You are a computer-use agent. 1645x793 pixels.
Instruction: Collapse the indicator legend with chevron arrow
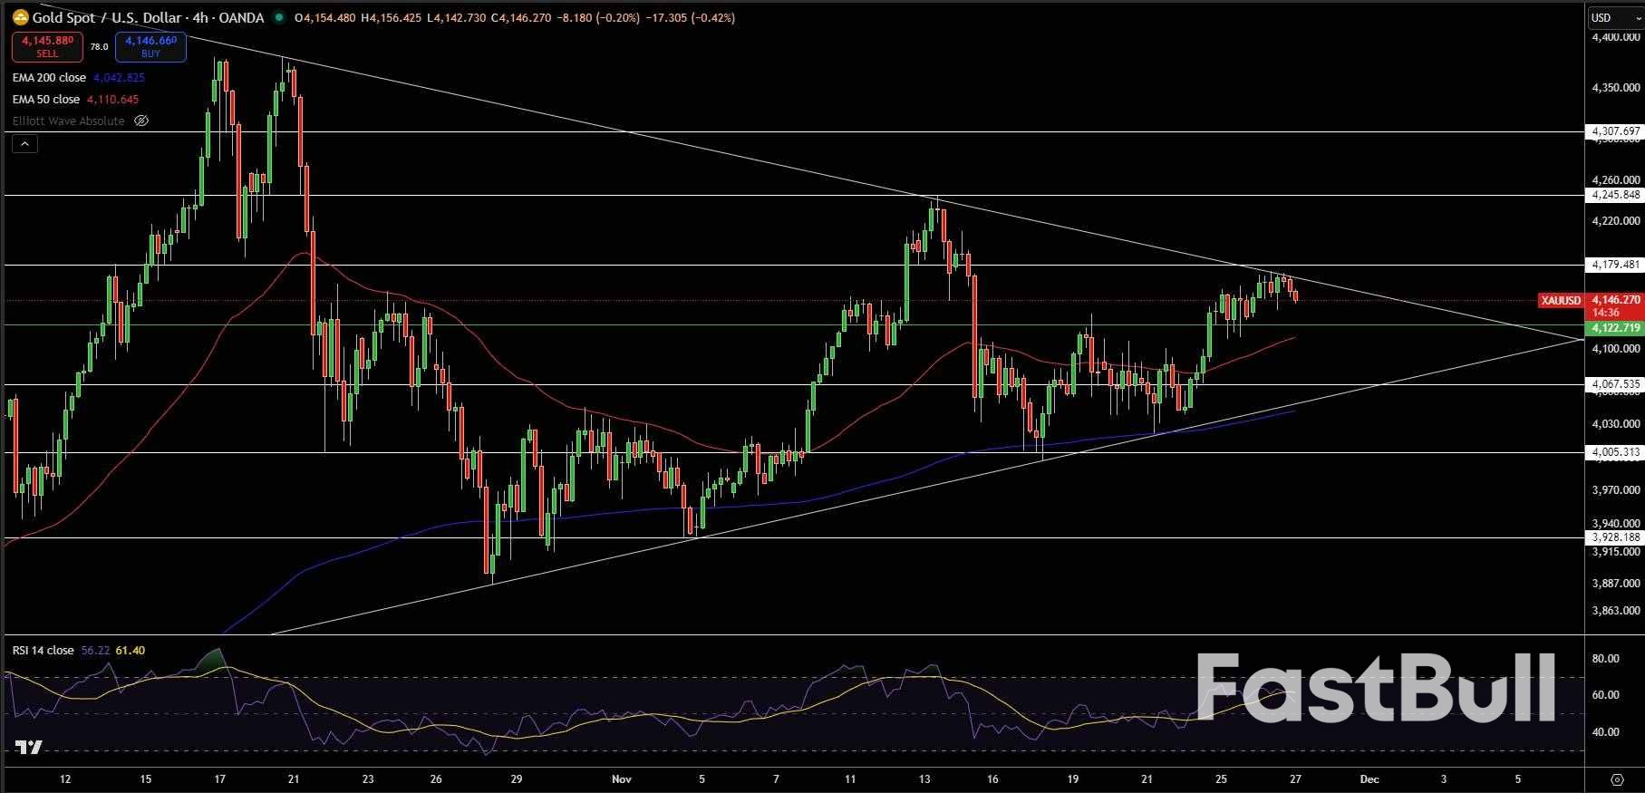coord(24,143)
